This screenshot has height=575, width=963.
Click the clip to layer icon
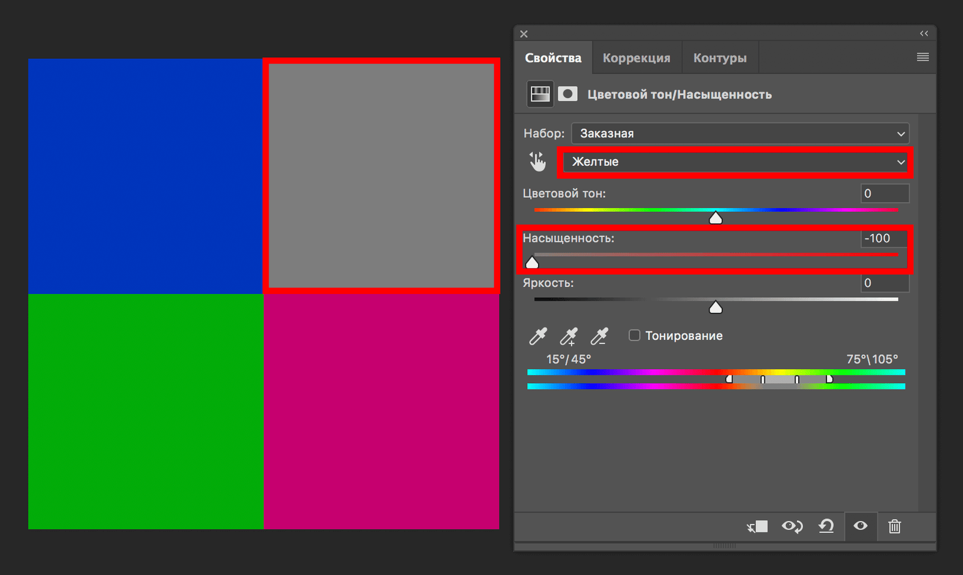point(758,527)
